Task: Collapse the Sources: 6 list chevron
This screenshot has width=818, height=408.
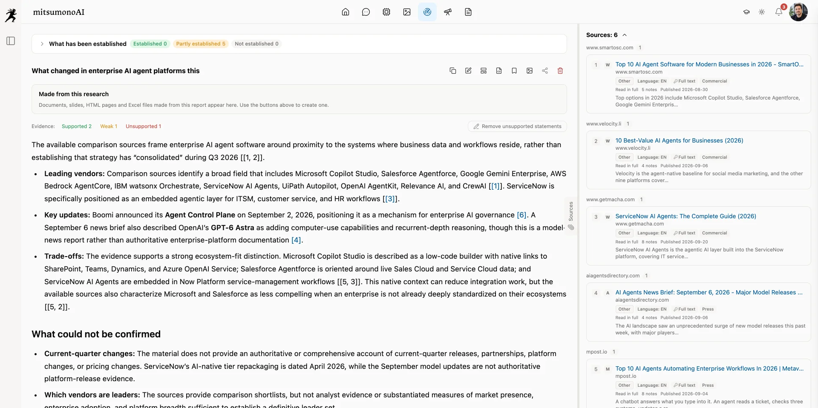Action: tap(625, 35)
